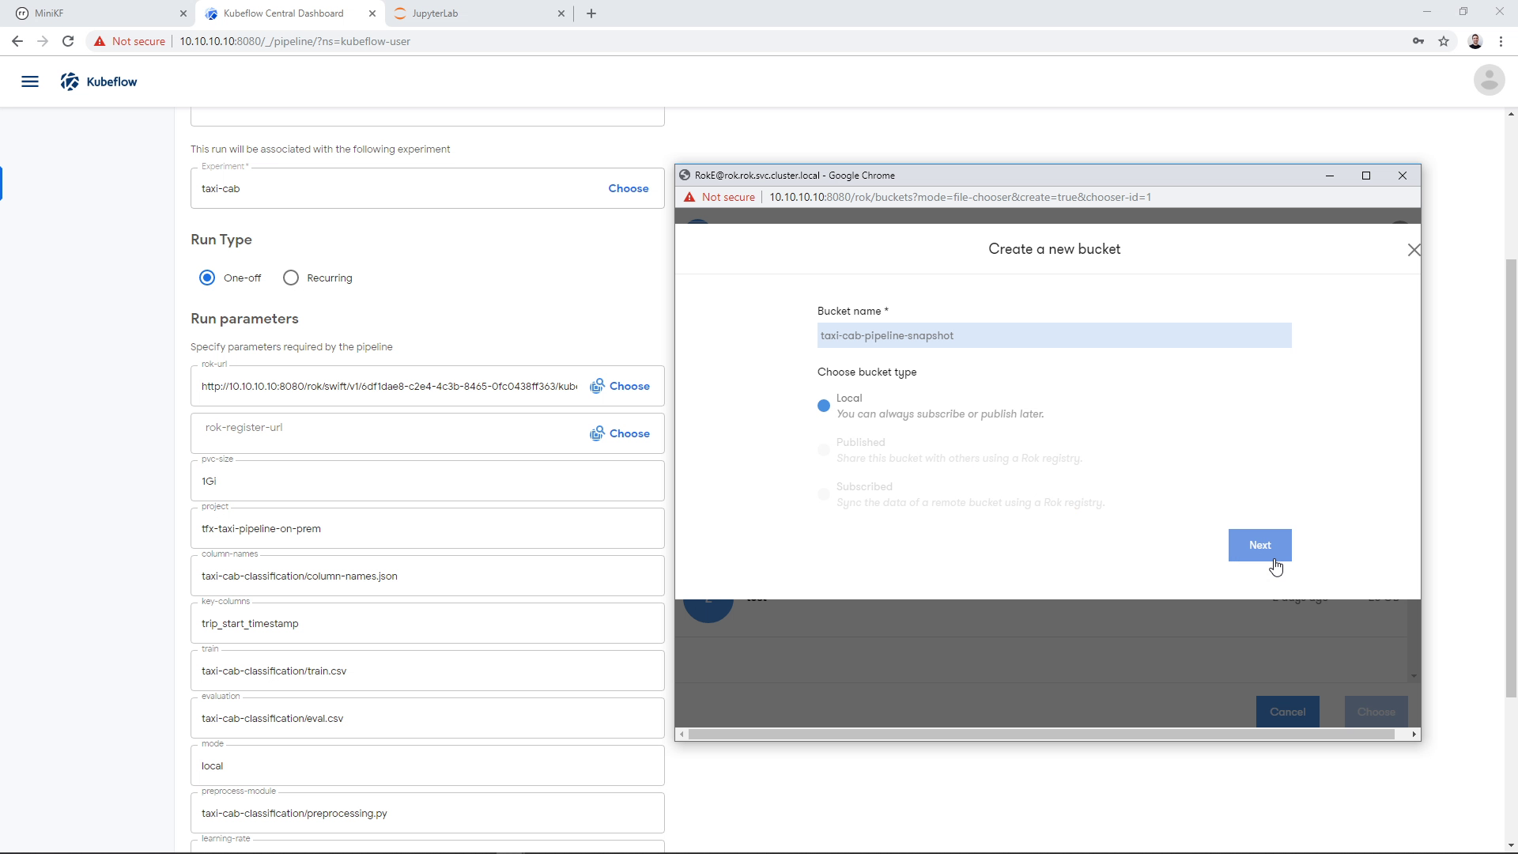Edit the evaluation csv path field

[427, 718]
